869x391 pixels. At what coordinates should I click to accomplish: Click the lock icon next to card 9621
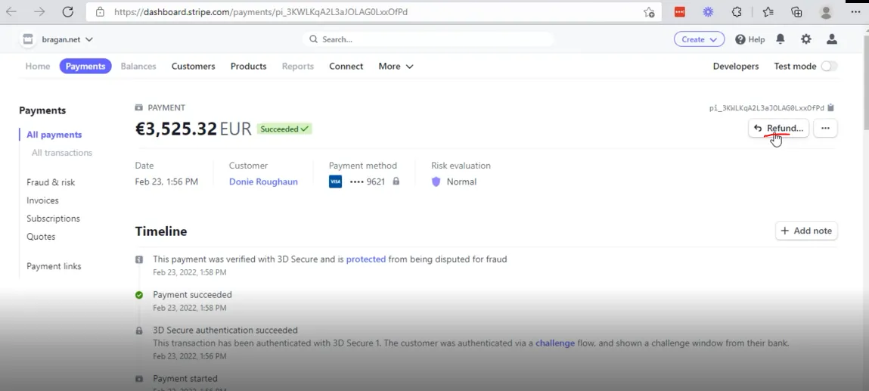point(396,181)
